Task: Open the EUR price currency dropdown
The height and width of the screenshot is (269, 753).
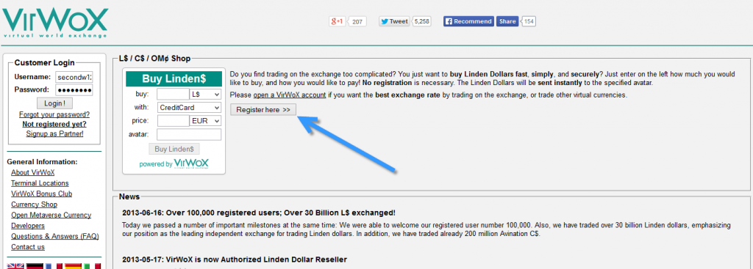Action: coord(206,121)
